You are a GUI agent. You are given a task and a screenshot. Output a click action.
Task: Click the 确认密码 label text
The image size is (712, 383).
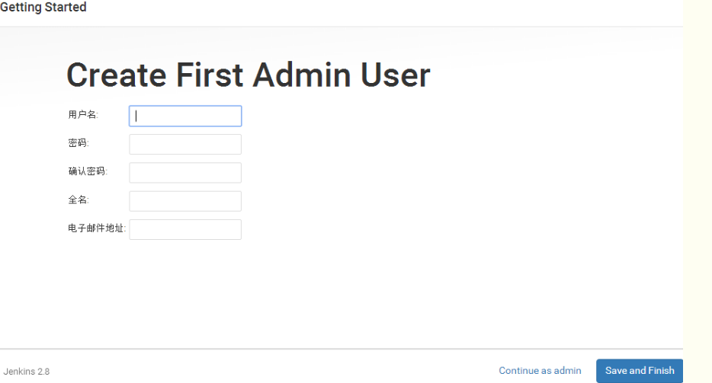88,171
